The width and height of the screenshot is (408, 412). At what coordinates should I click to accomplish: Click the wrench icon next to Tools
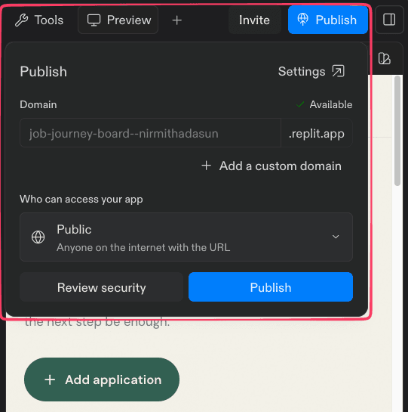point(22,20)
